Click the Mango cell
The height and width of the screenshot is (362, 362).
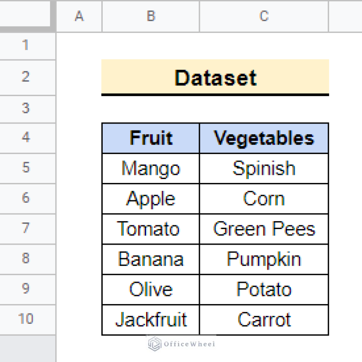(151, 168)
